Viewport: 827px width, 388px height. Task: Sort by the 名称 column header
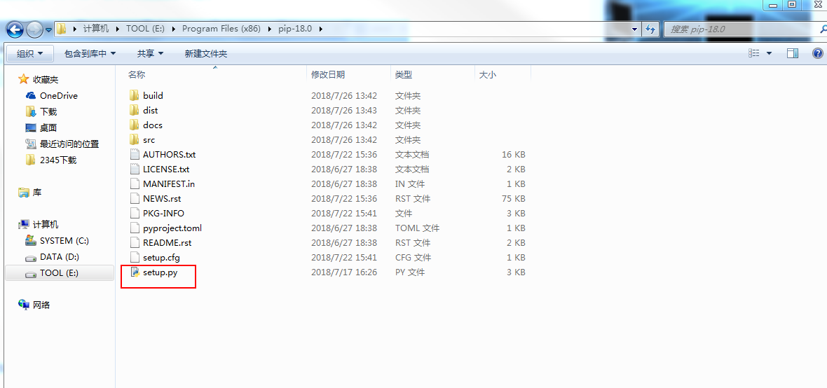pyautogui.click(x=137, y=75)
